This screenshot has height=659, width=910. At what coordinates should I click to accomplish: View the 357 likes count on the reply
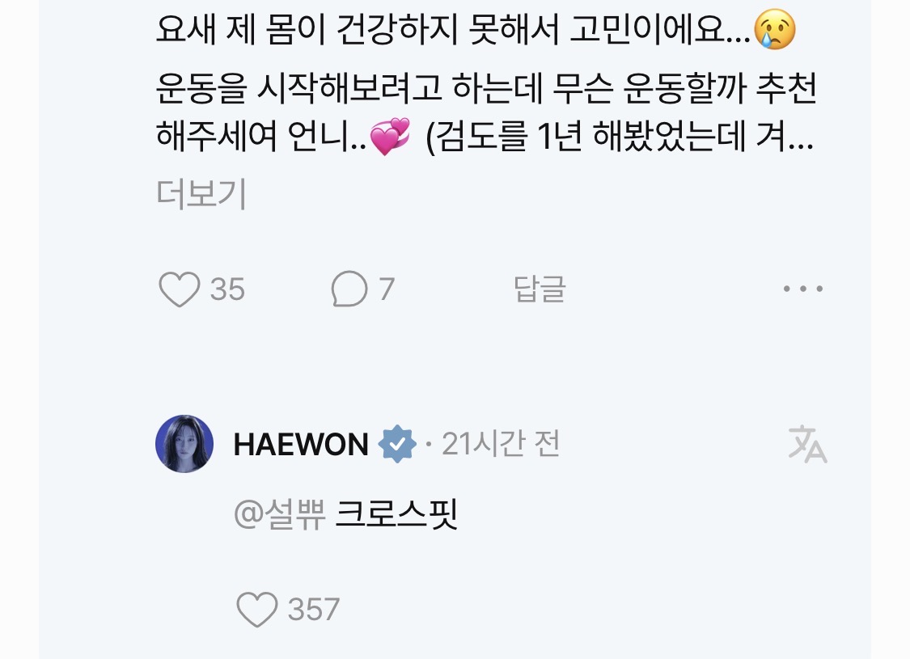(313, 609)
